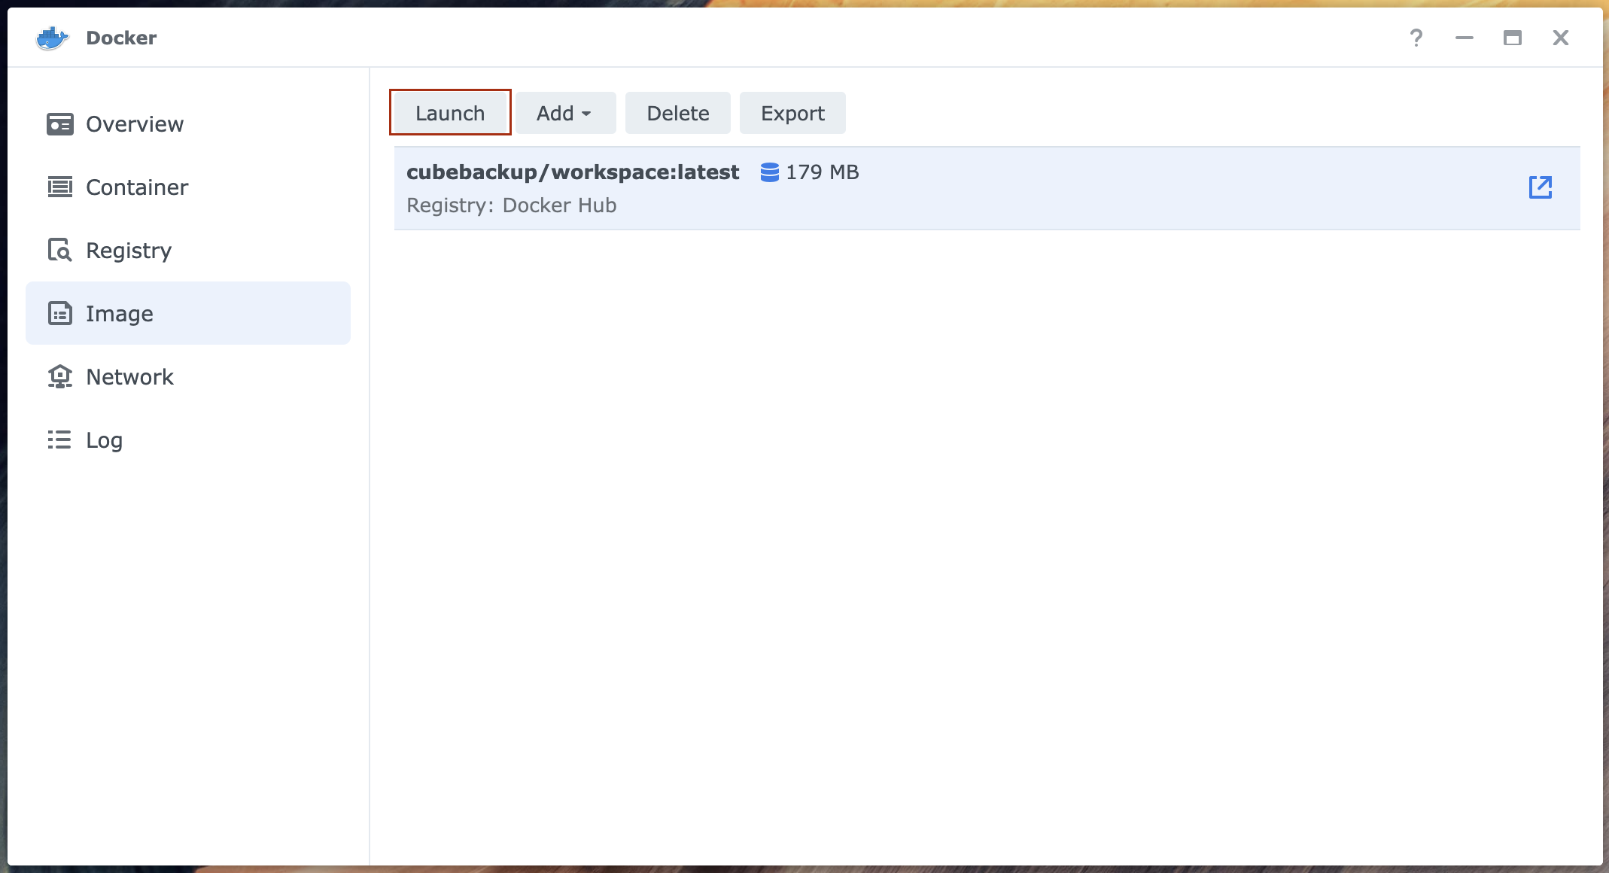This screenshot has width=1609, height=873.
Task: Click the restore window button
Action: coord(1512,38)
